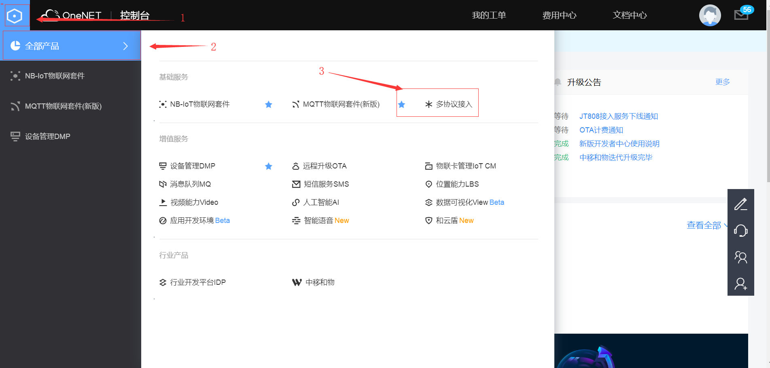This screenshot has width=770, height=368.
Task: Click the dark banner image at bottom right
Action: [x=651, y=351]
